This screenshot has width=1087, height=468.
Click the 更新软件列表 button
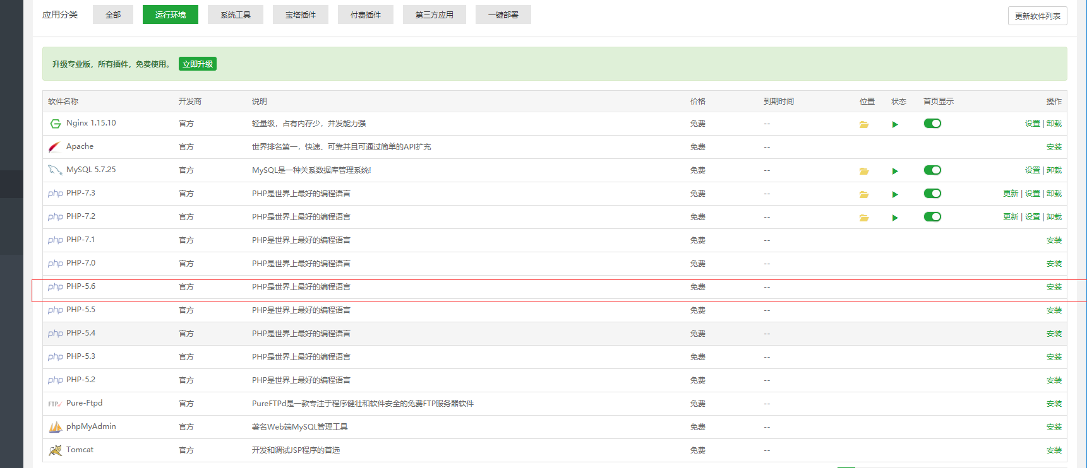(1038, 16)
